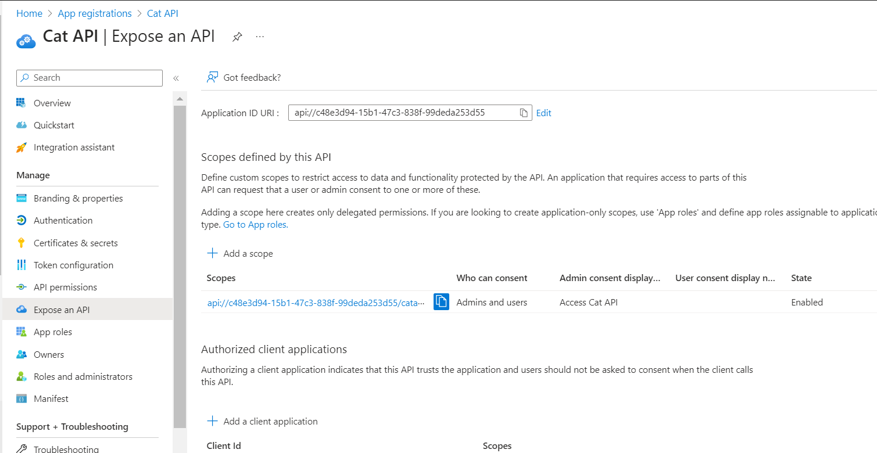
Task: Follow the Go to App roles link
Action: point(256,224)
